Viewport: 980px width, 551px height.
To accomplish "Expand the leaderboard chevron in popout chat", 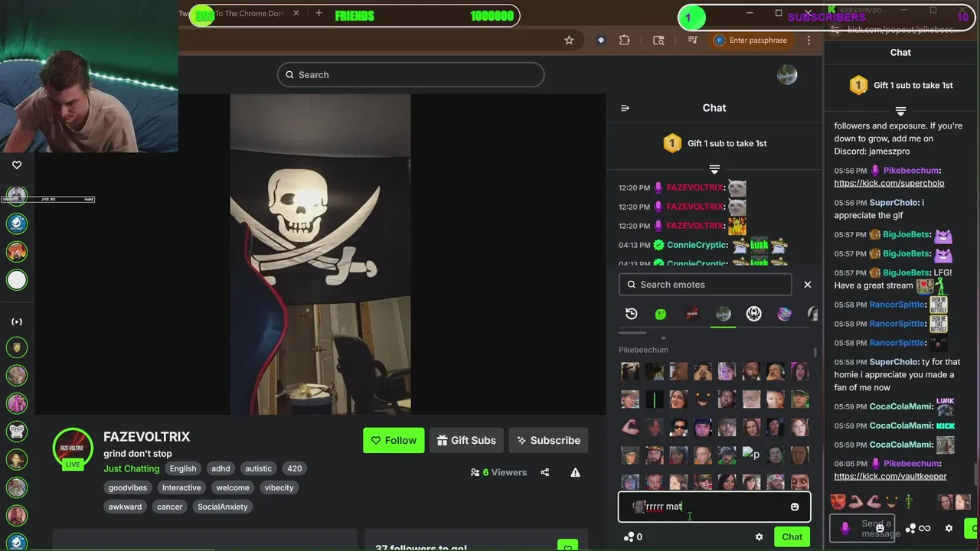I will [900, 112].
